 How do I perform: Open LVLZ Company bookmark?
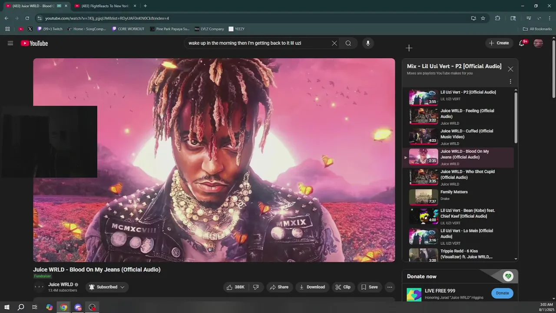tap(209, 29)
